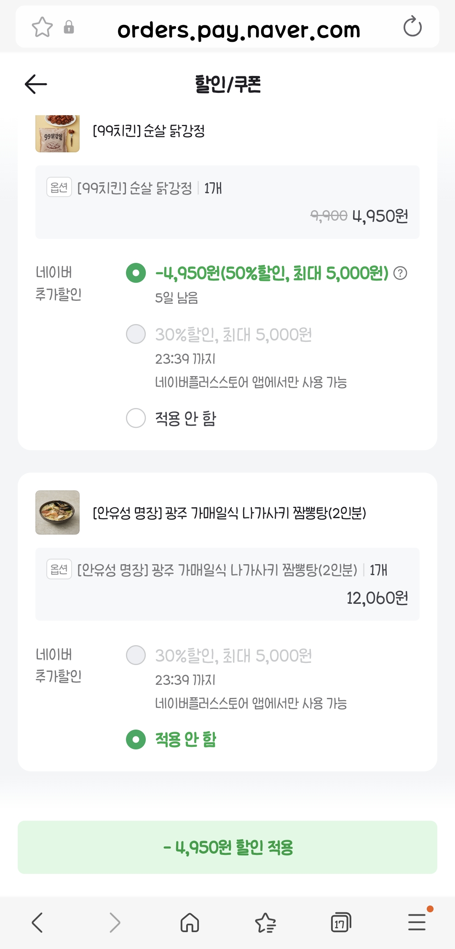Tap the back arrow beside 할인/쿠폰
The image size is (455, 949).
[36, 84]
